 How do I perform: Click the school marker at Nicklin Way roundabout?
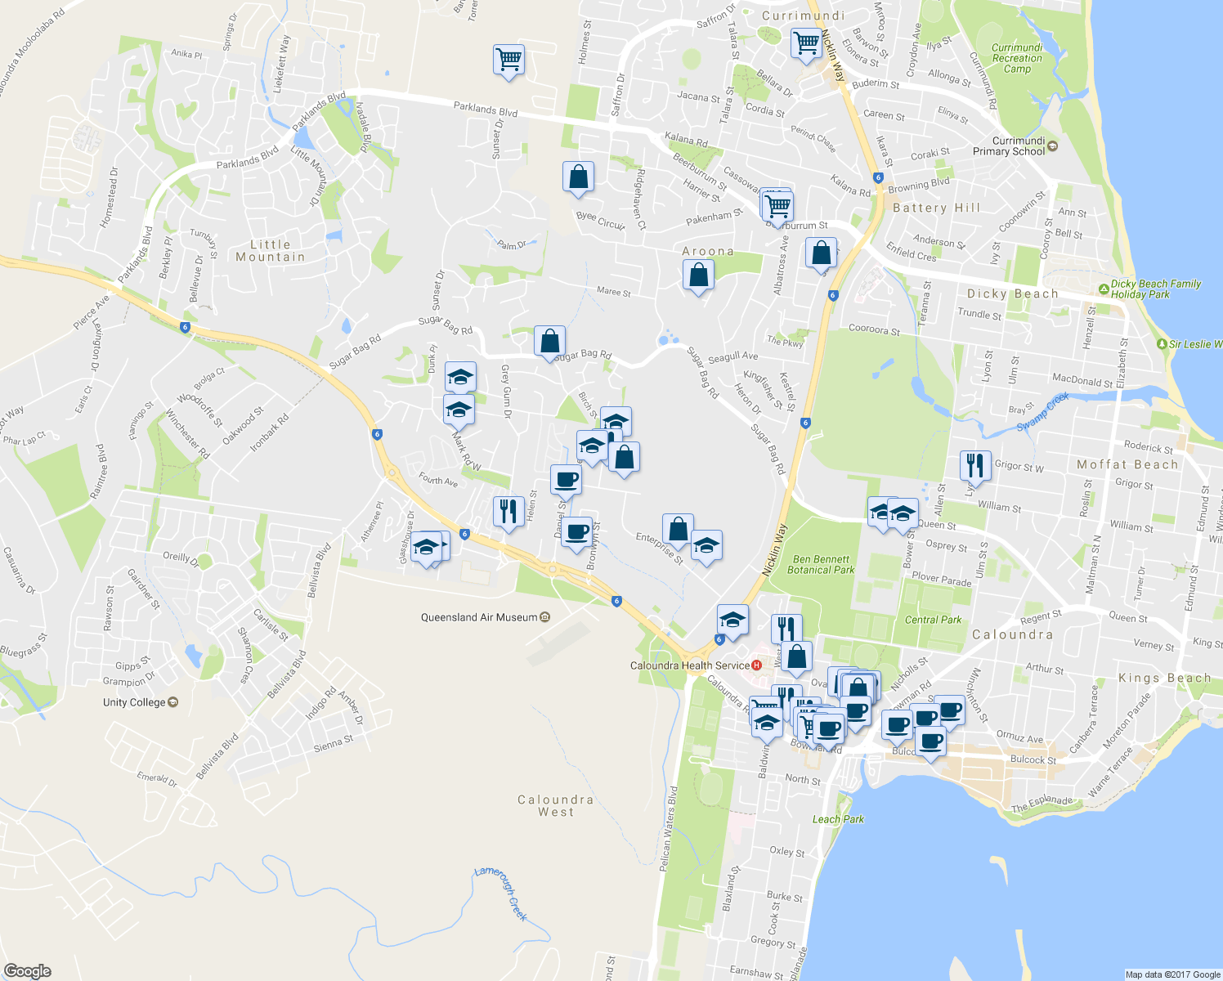732,621
